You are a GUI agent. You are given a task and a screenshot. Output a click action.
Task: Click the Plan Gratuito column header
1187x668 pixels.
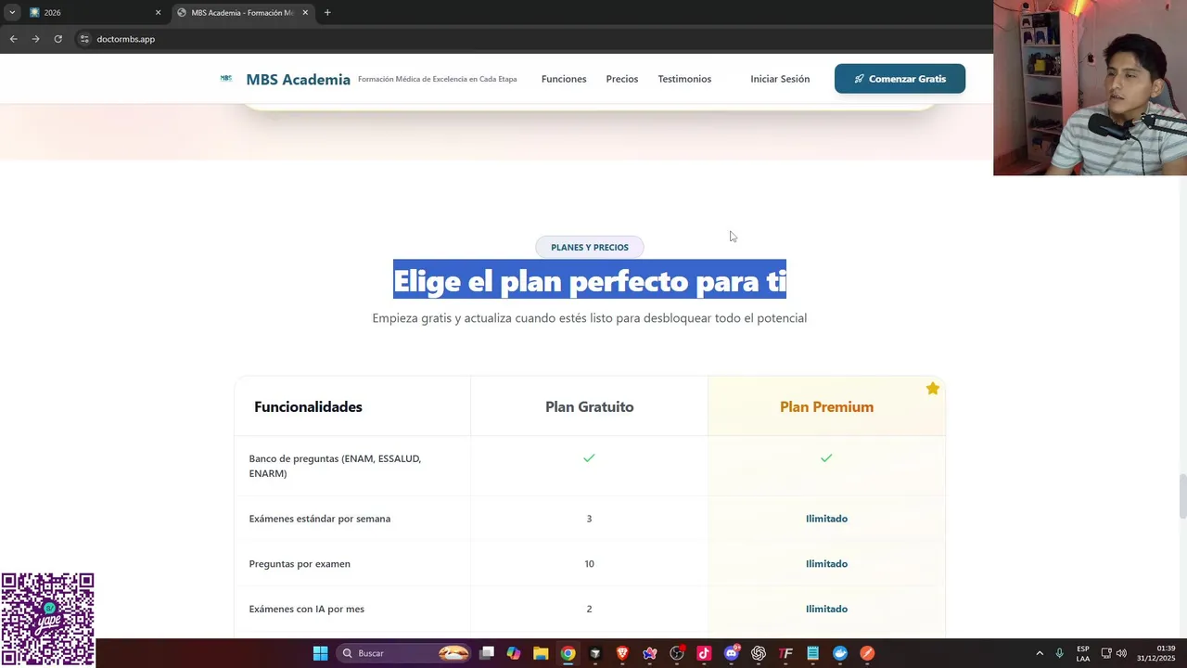(590, 406)
